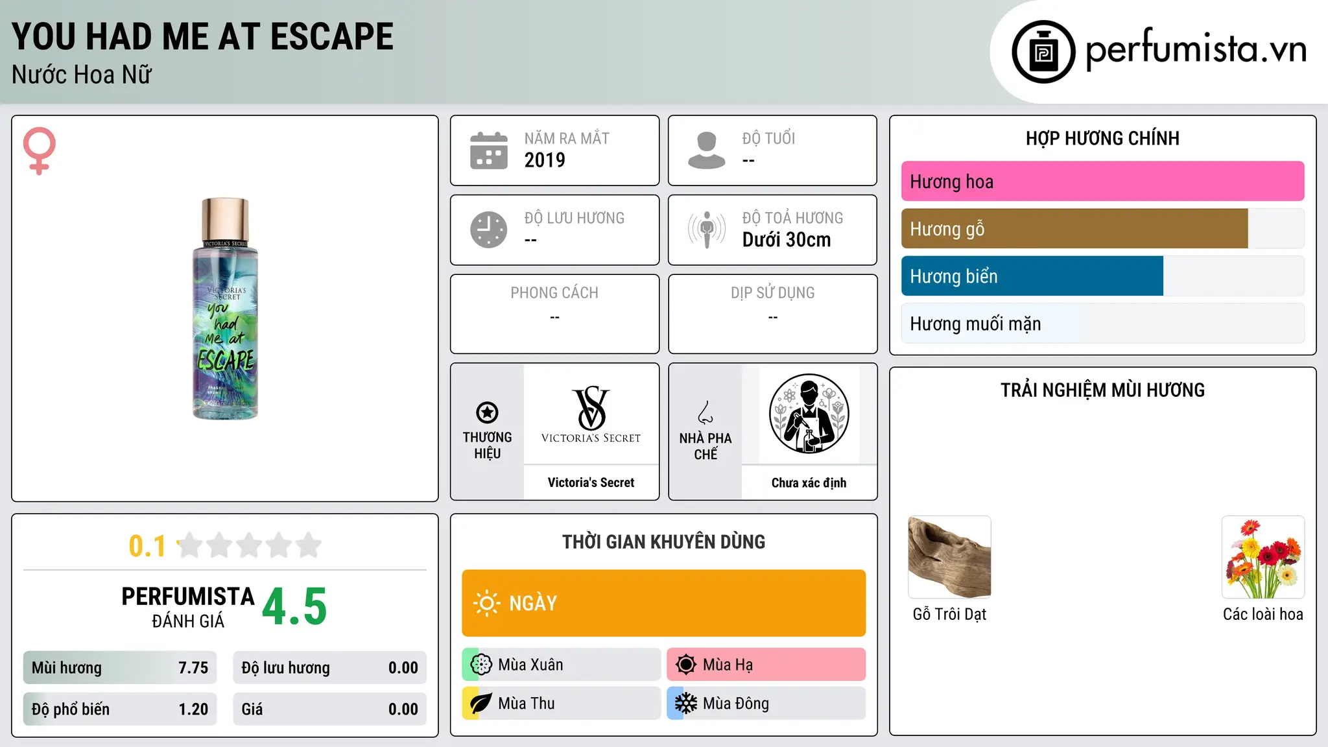
Task: Click the Thời gian khuyên dùng heading
Action: (x=663, y=541)
